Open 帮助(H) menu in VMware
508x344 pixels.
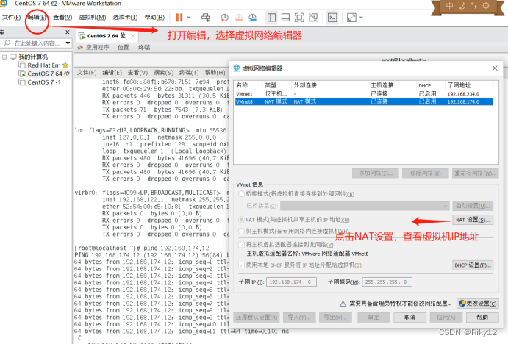[154, 17]
